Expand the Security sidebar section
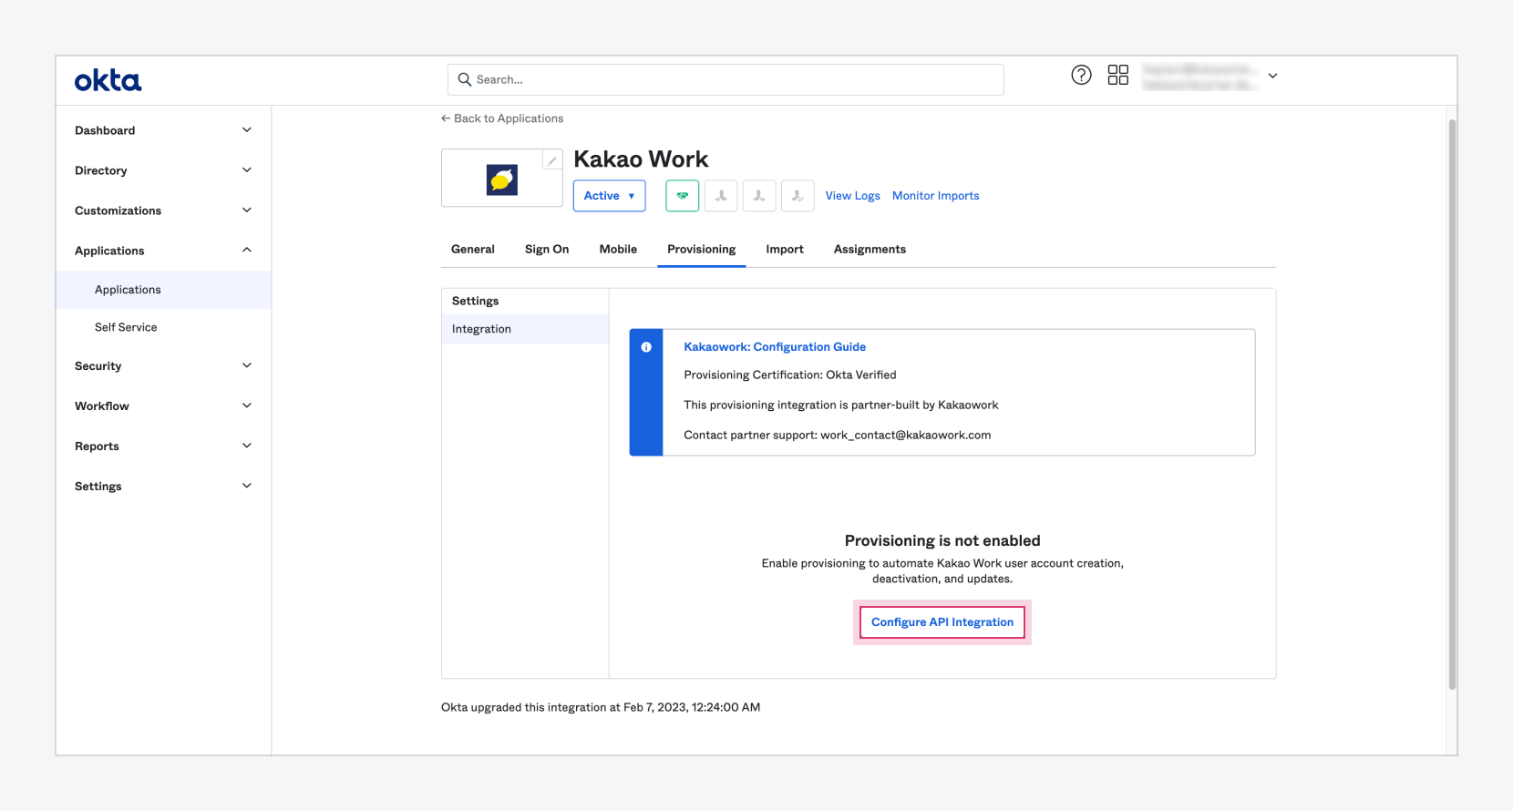 tap(163, 366)
